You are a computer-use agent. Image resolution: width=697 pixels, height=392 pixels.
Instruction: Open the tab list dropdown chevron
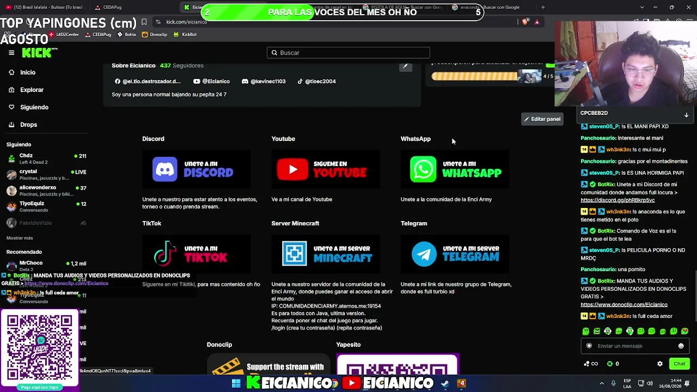click(x=642, y=7)
